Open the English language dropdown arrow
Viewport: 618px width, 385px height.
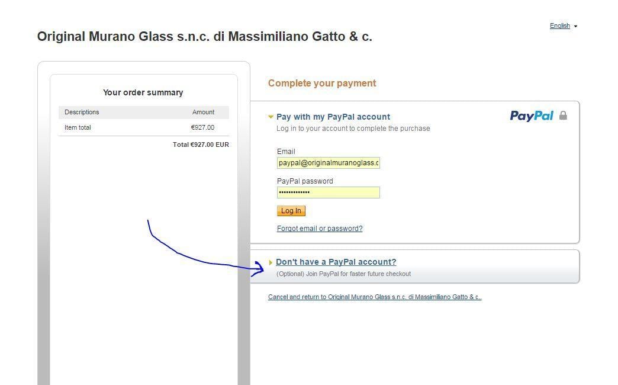(x=575, y=26)
